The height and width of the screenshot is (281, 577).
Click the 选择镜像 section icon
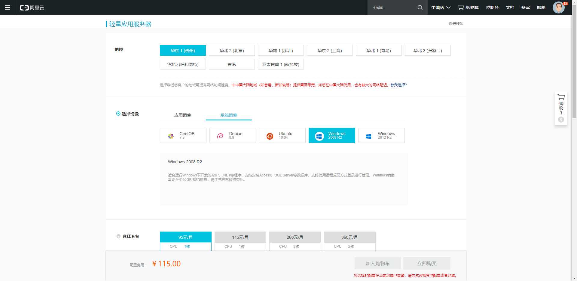(118, 114)
